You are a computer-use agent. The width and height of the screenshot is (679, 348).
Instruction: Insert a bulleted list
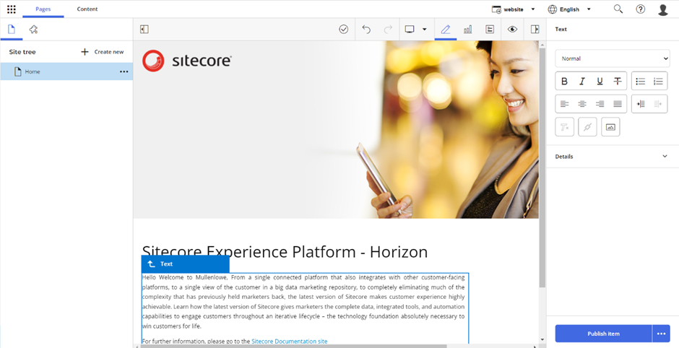641,81
